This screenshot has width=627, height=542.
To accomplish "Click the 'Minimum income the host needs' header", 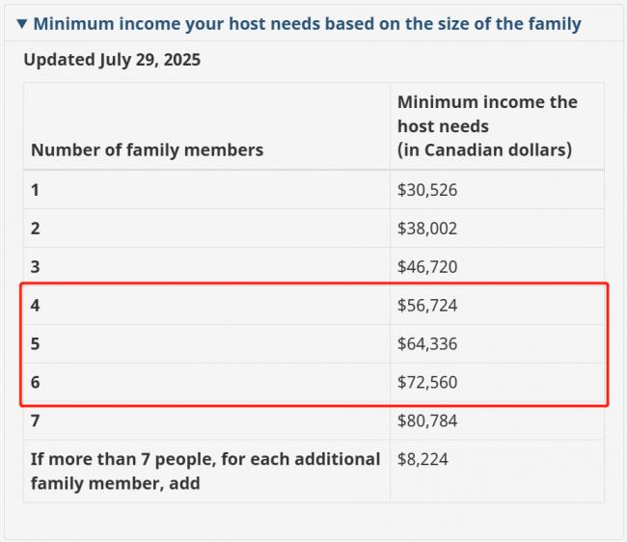I will click(487, 125).
